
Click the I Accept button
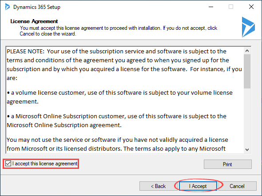coord(198,186)
